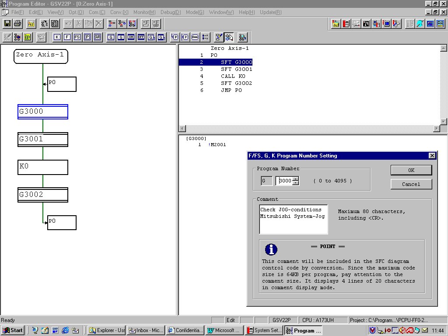The image size is (448, 336).
Task: Click the yellow grid list icon
Action: click(28, 37)
